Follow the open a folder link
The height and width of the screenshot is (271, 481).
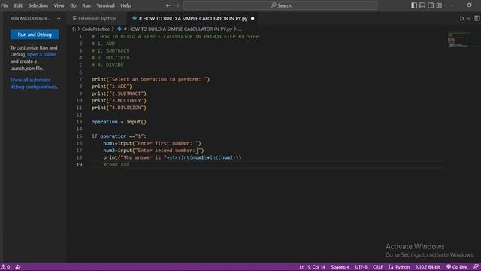pyautogui.click(x=41, y=54)
